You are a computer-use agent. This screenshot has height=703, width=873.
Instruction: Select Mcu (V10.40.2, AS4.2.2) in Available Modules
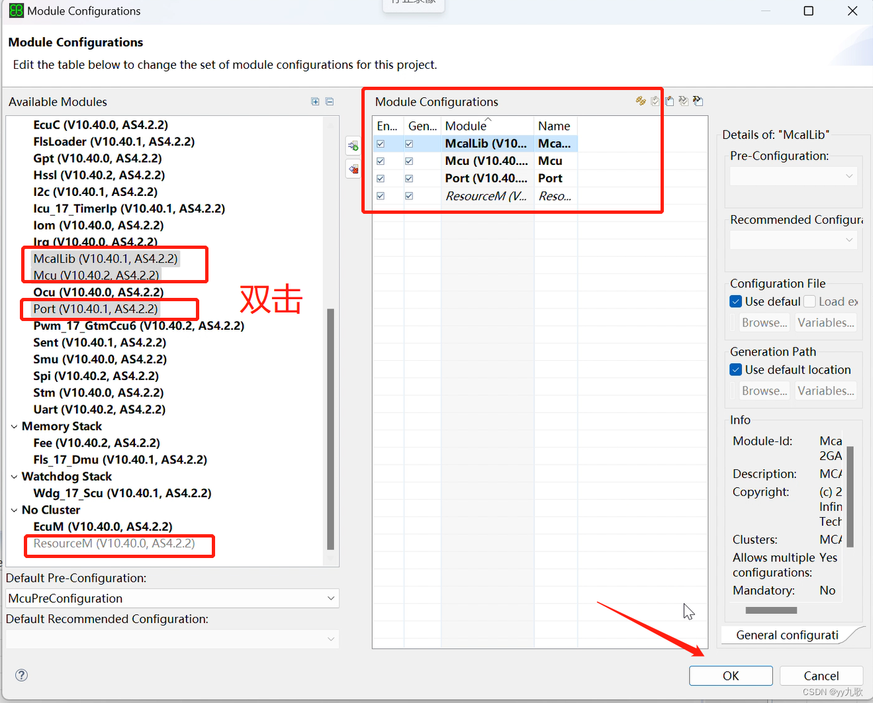pos(96,275)
